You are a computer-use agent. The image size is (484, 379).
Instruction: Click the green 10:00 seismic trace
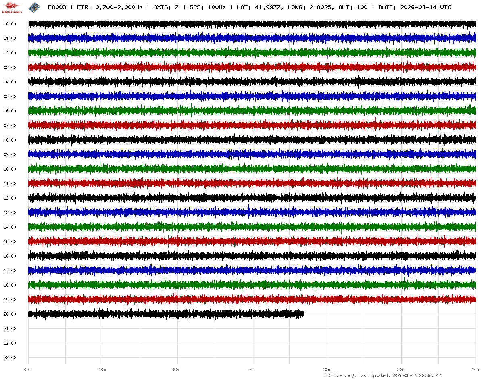click(252, 169)
